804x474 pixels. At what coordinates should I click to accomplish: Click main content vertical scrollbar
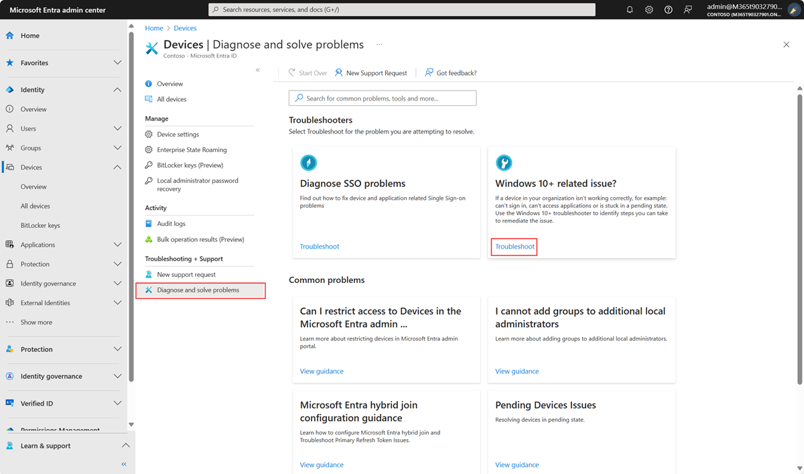(799, 238)
